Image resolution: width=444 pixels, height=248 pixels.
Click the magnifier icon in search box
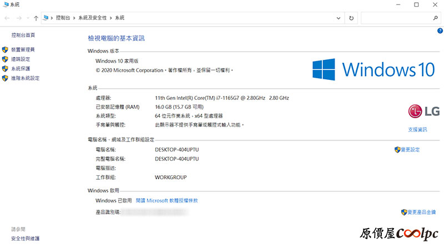pos(435,18)
